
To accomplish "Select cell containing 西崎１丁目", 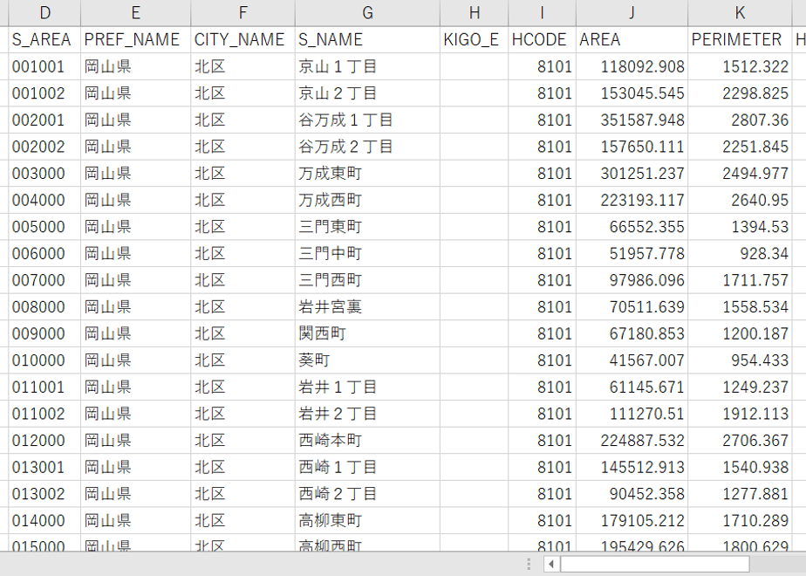I will click(367, 468).
